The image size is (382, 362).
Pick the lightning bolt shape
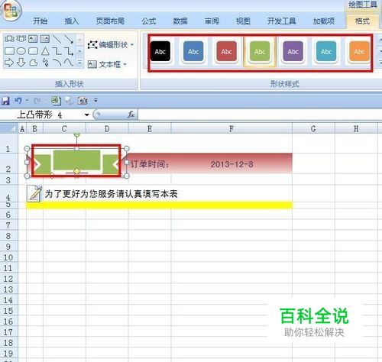click(45, 63)
